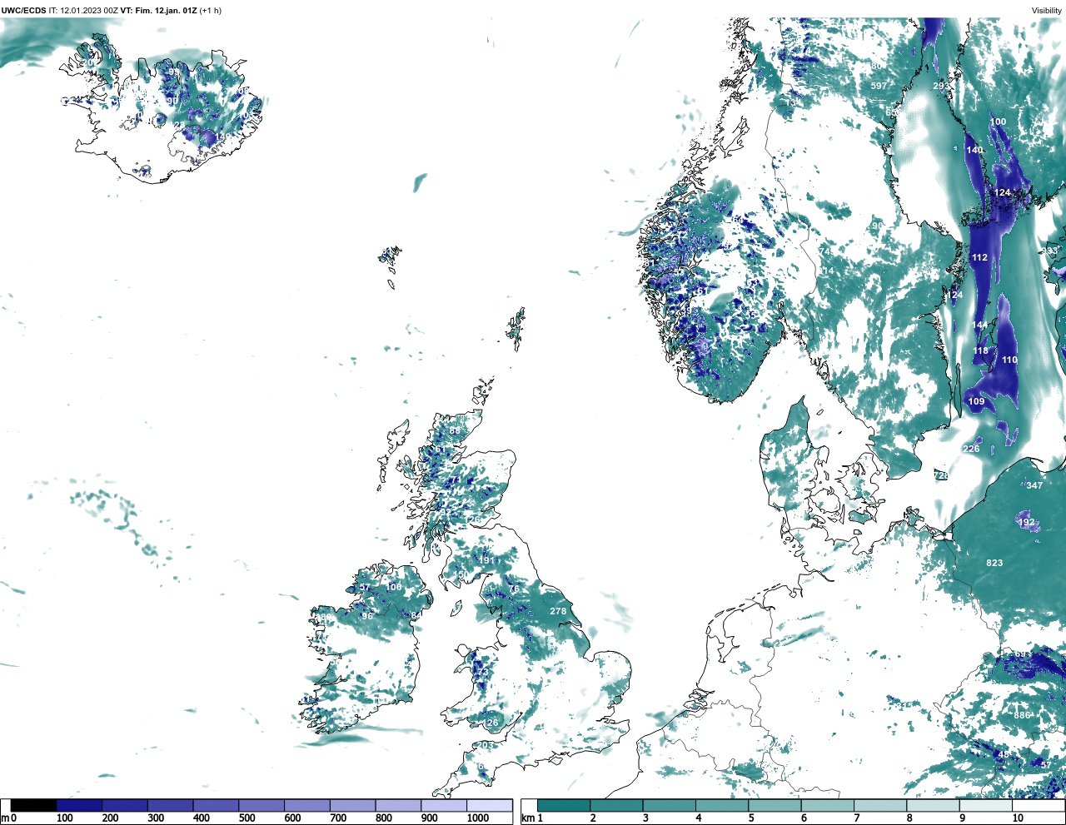
Task: Click the '110' visibility value
Action: 1009,360
